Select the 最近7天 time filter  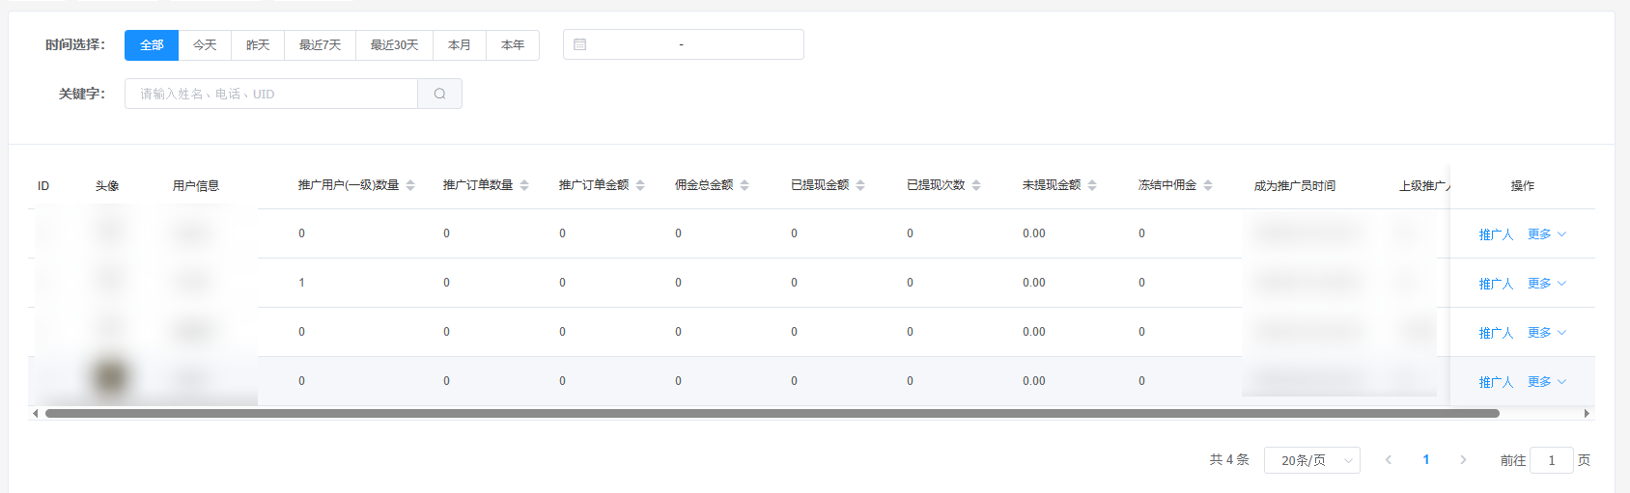tap(320, 45)
